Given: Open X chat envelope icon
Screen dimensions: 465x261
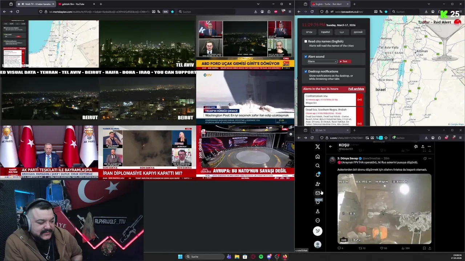Looking at the screenshot, I should pyautogui.click(x=318, y=193).
